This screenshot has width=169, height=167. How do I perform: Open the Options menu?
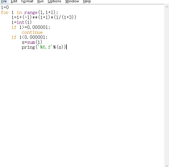coord(54,1)
